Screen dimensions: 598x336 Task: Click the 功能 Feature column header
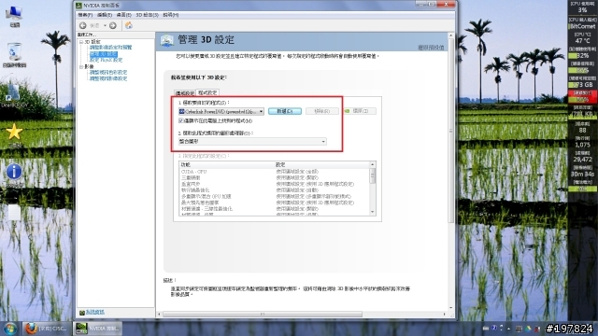point(226,164)
